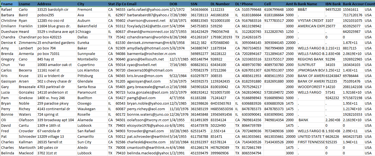Click the Cell column header
This screenshot has height=156, width=375.
(x=274, y=4)
